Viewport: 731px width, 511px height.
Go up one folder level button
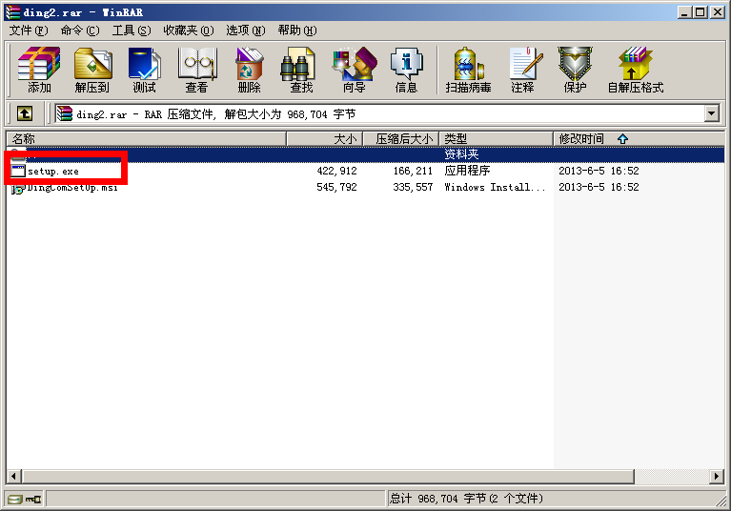pyautogui.click(x=25, y=113)
